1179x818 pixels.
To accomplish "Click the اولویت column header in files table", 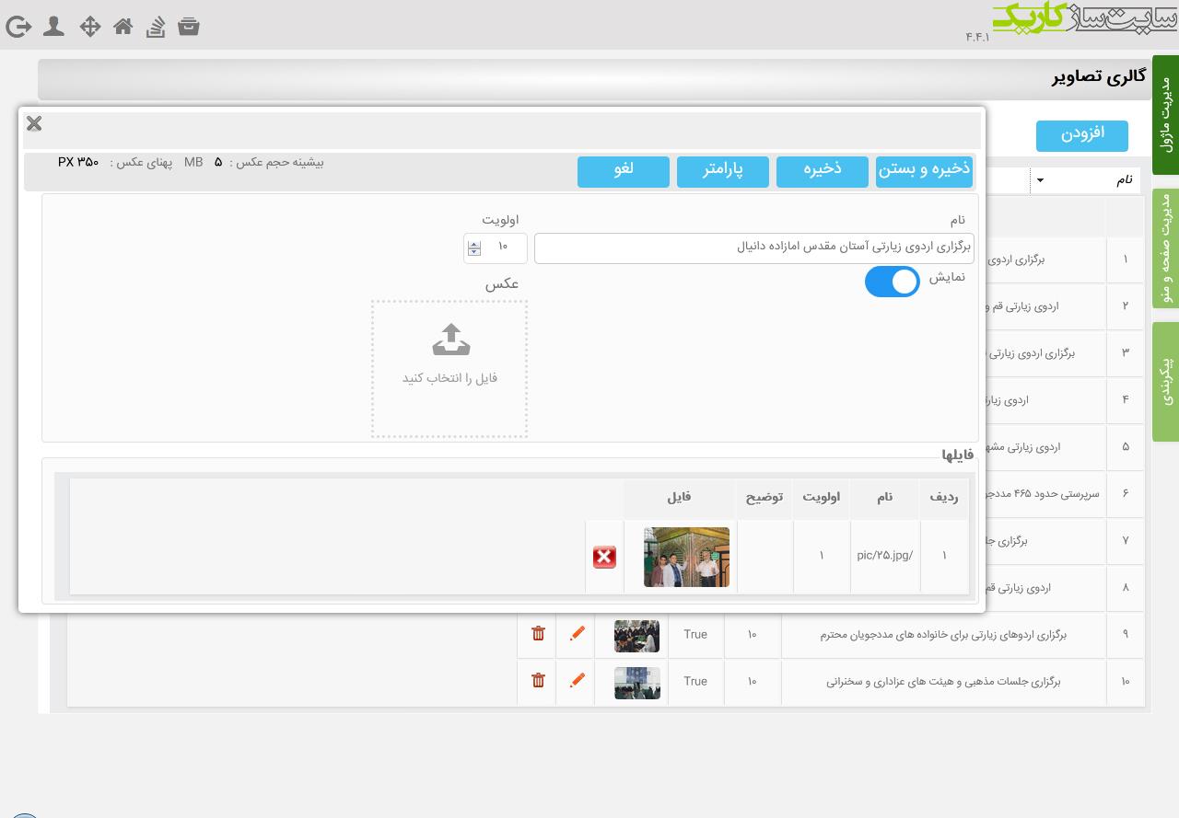I will 821,498.
